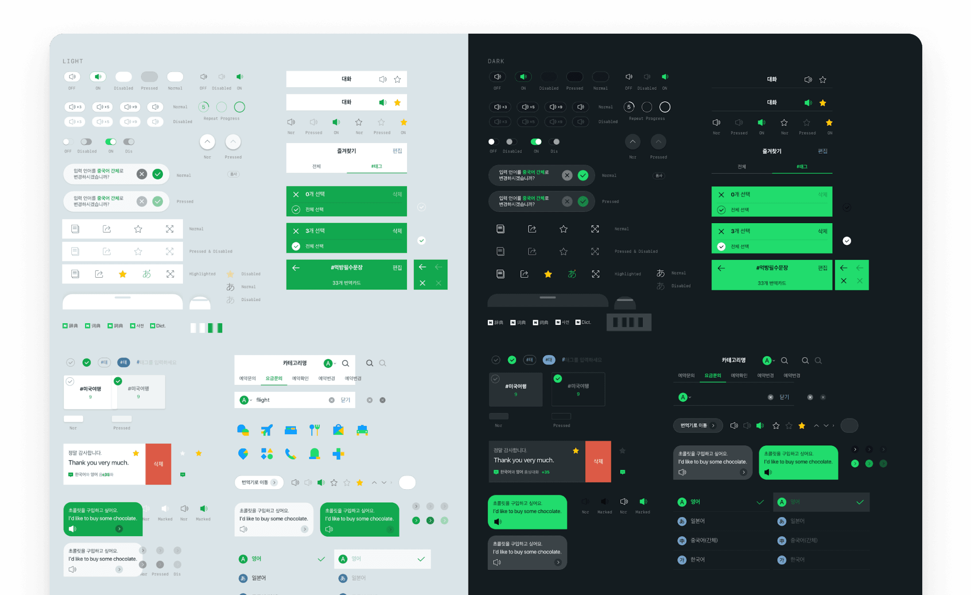Viewport: 971px width, 595px height.
Task: Expand language selector next to 카테고리명 in light header
Action: point(329,363)
